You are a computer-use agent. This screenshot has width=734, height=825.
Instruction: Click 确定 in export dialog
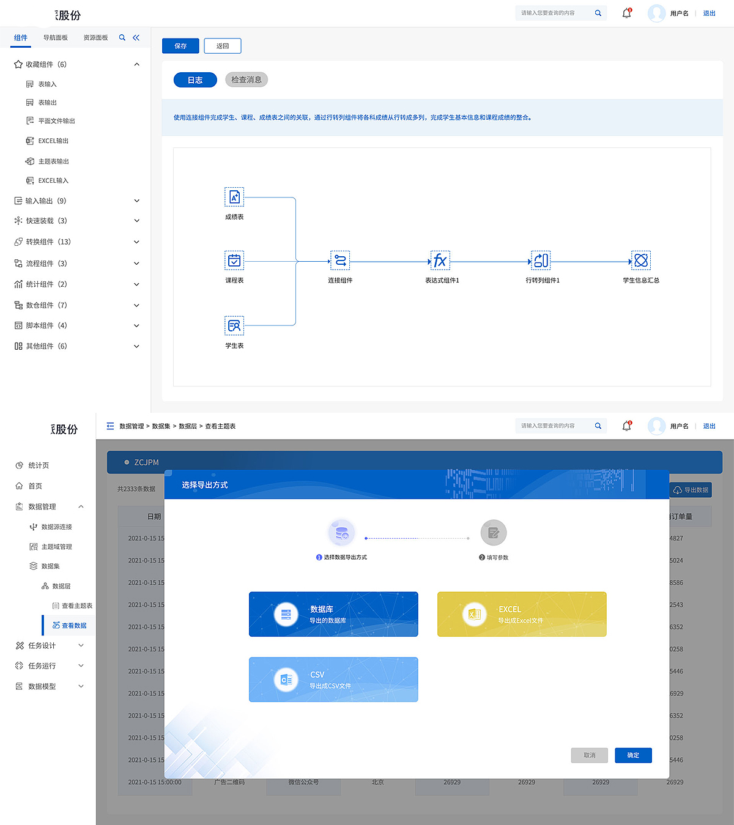click(x=633, y=755)
